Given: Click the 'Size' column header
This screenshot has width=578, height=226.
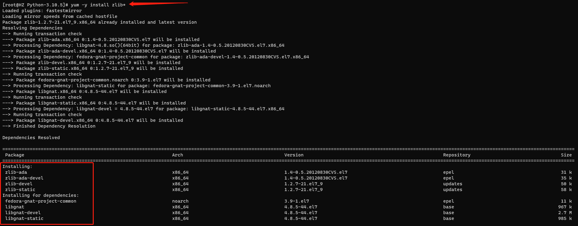Looking at the screenshot, I should (x=566, y=155).
